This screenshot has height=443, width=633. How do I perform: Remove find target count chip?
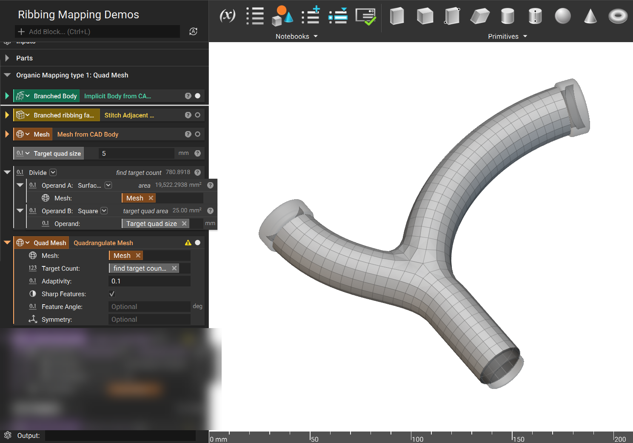pos(174,268)
